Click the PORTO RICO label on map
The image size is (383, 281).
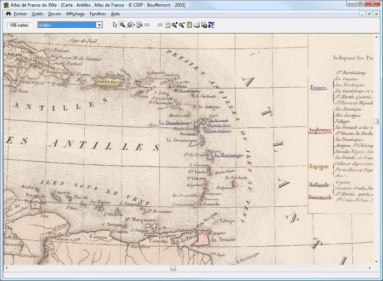point(109,82)
